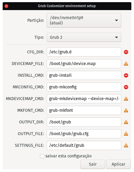Click the warning icon beside OUTPUT_FILE field
Viewport: 134px width, 172px height.
point(126,134)
